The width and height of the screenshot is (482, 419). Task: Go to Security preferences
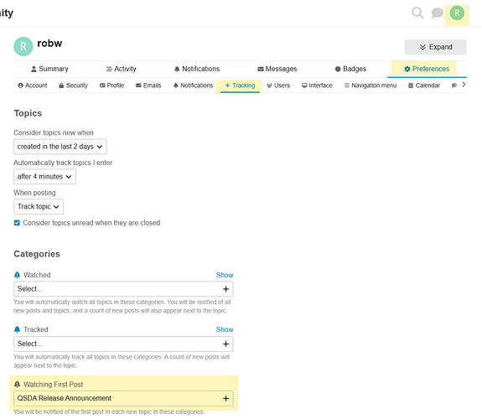[73, 85]
